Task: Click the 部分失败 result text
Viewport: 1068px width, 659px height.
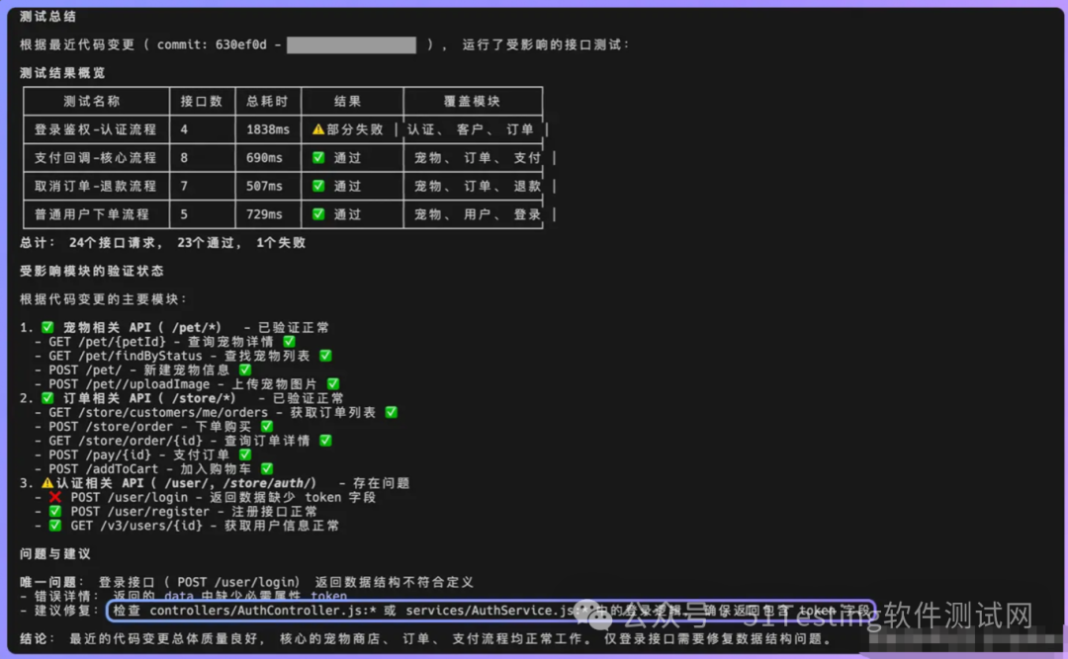Action: coord(355,129)
